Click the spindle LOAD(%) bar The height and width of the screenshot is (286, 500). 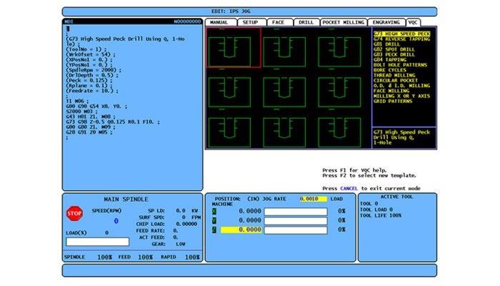pos(98,242)
